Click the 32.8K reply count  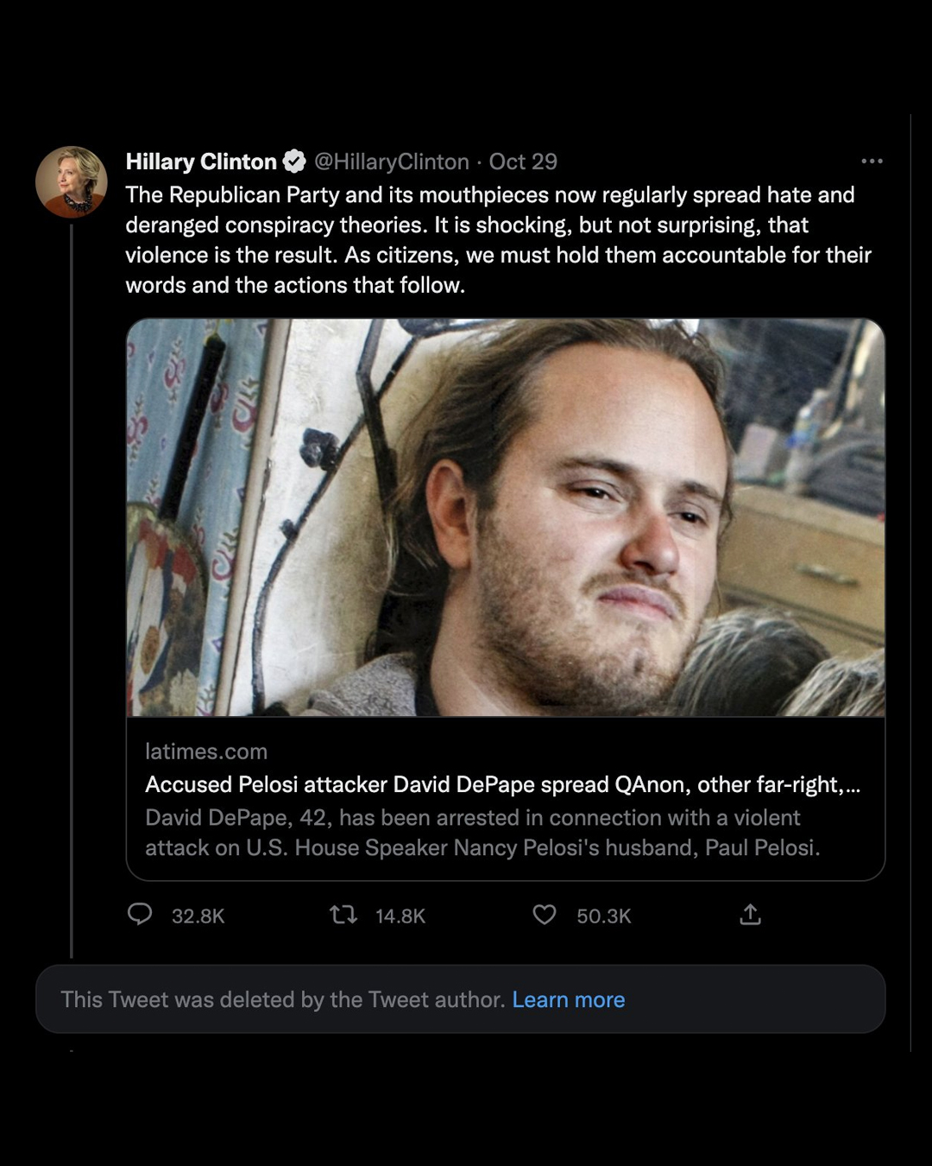[198, 916]
